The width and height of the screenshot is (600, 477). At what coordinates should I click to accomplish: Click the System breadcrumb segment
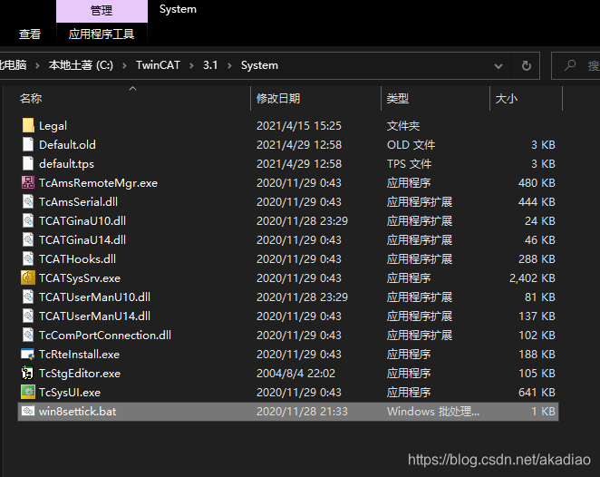click(259, 65)
